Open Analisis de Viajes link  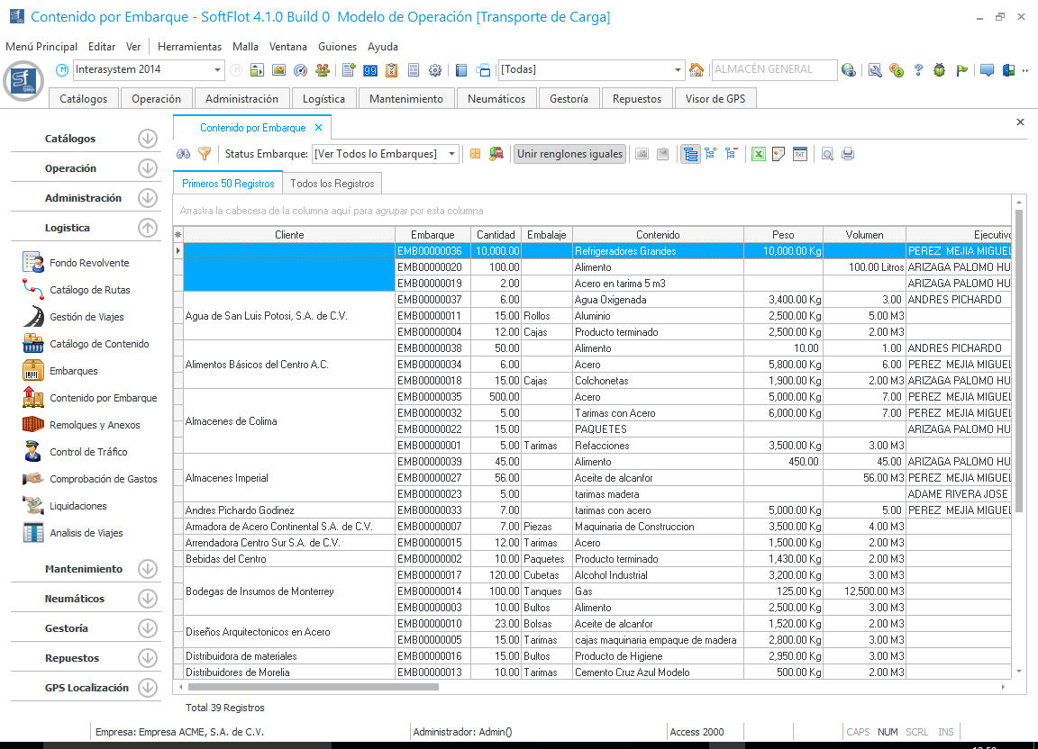(86, 533)
